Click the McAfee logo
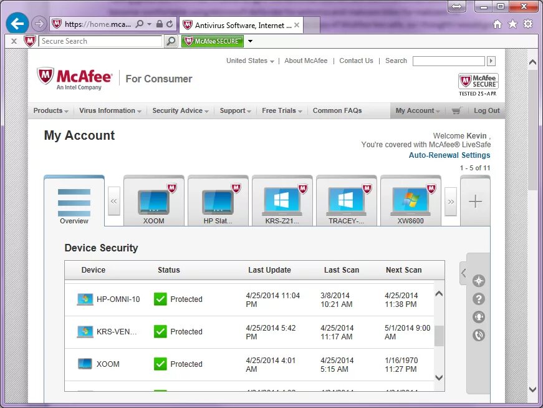 [x=74, y=79]
